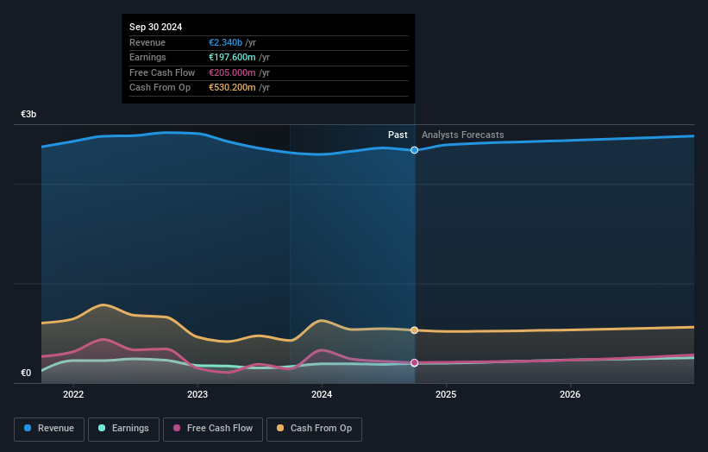Click the €197.600m earnings value
Screen dimensions: 708x452
point(232,57)
